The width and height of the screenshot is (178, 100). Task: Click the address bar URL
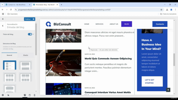point(64,10)
